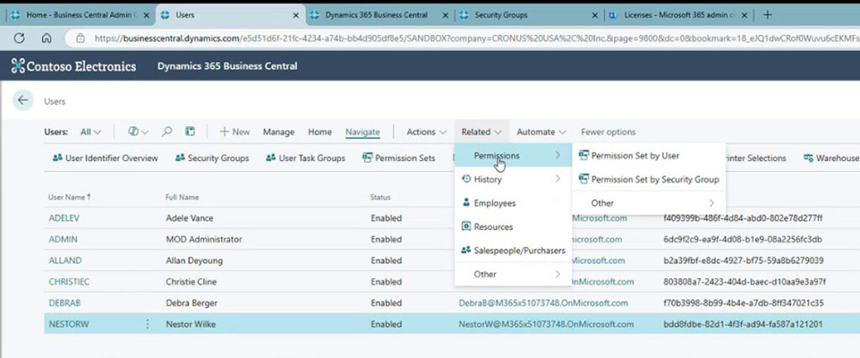Open Resources from the Related menu
Image resolution: width=860 pixels, height=358 pixels.
point(513,226)
